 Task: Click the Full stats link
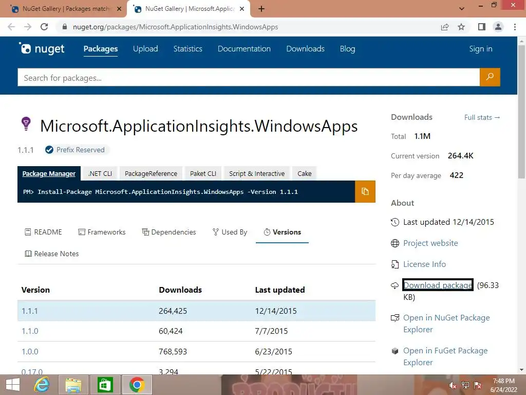point(482,117)
